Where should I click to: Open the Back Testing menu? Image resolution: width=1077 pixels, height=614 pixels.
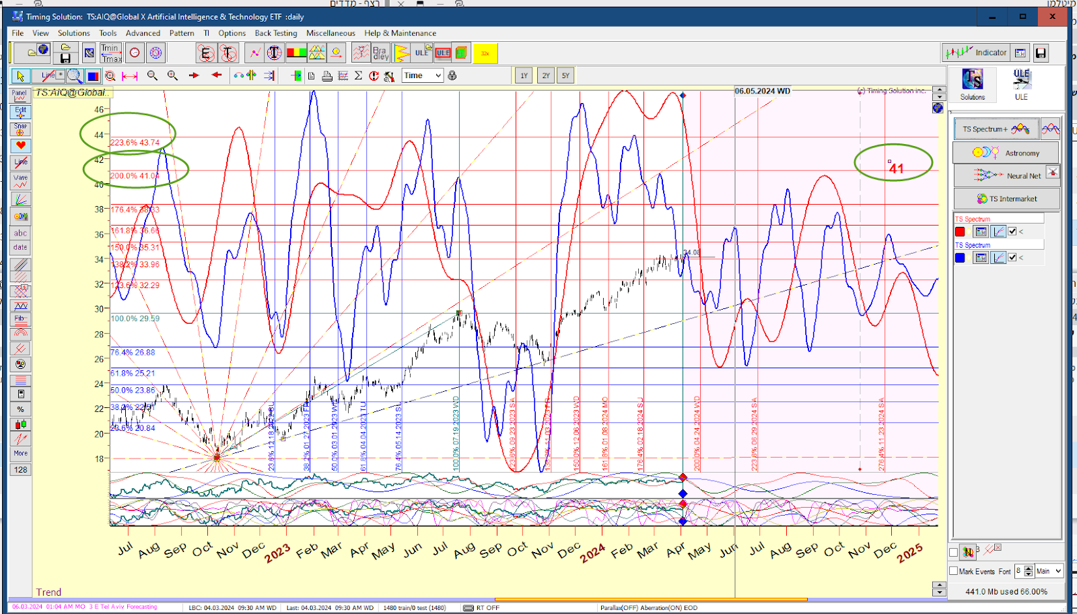[275, 33]
